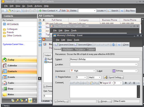Viewport: 144px width, 107px height.
Task: Switch to the Attachments tab
Action: point(68,49)
